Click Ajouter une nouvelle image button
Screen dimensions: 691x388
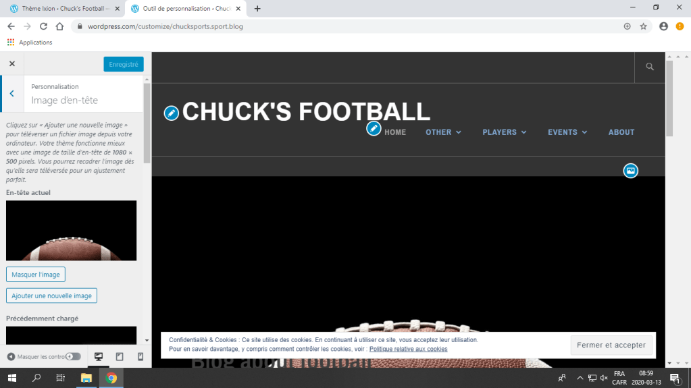(x=51, y=296)
